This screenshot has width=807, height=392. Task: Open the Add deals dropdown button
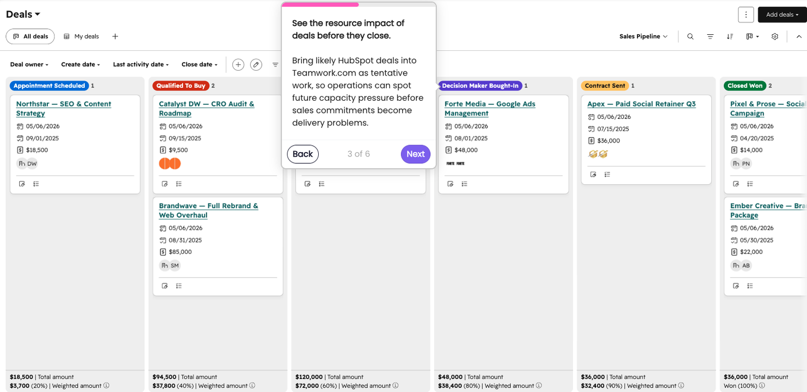click(x=782, y=15)
